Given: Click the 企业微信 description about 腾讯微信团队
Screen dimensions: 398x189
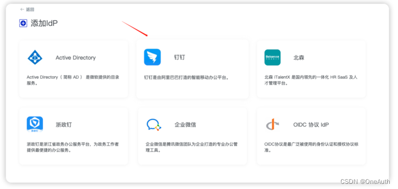Looking at the screenshot, I should [x=192, y=147].
